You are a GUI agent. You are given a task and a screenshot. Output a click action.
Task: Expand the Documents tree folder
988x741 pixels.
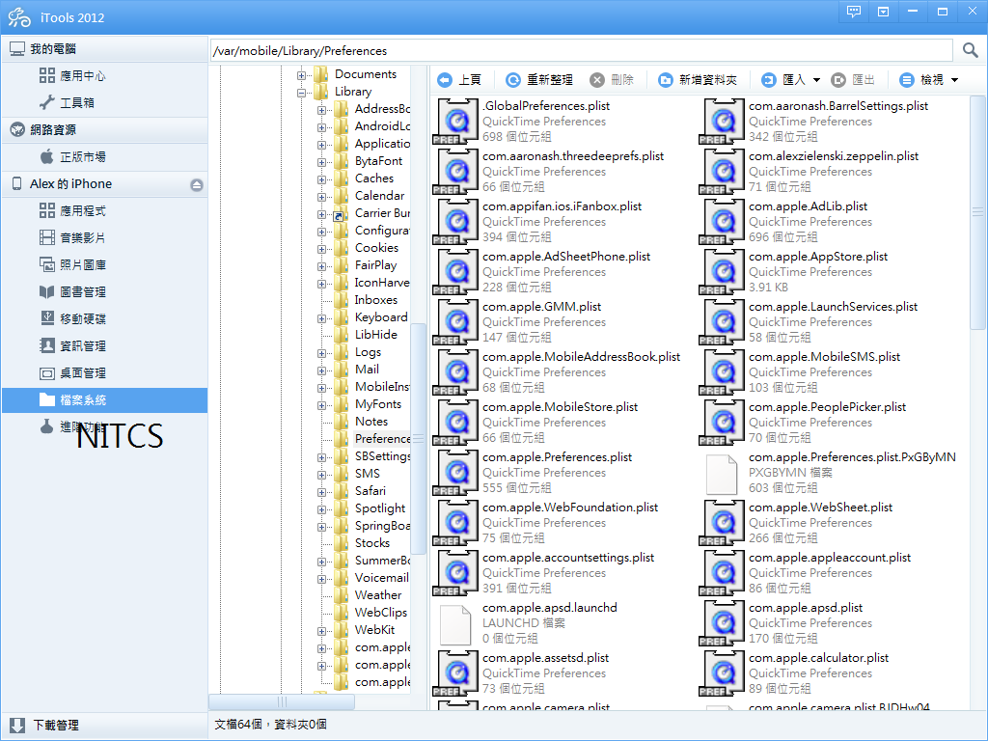pyautogui.click(x=301, y=75)
